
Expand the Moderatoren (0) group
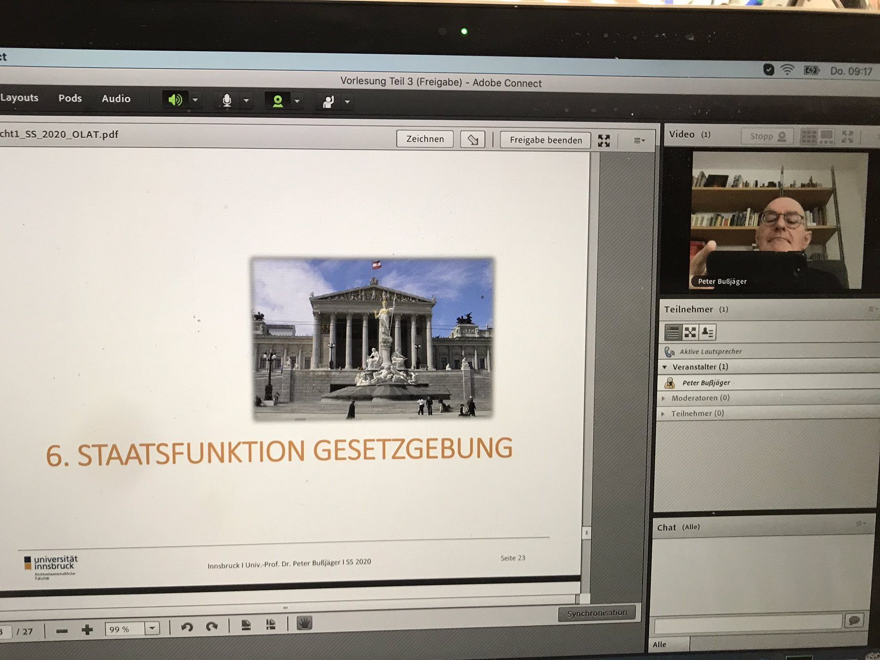tap(664, 398)
